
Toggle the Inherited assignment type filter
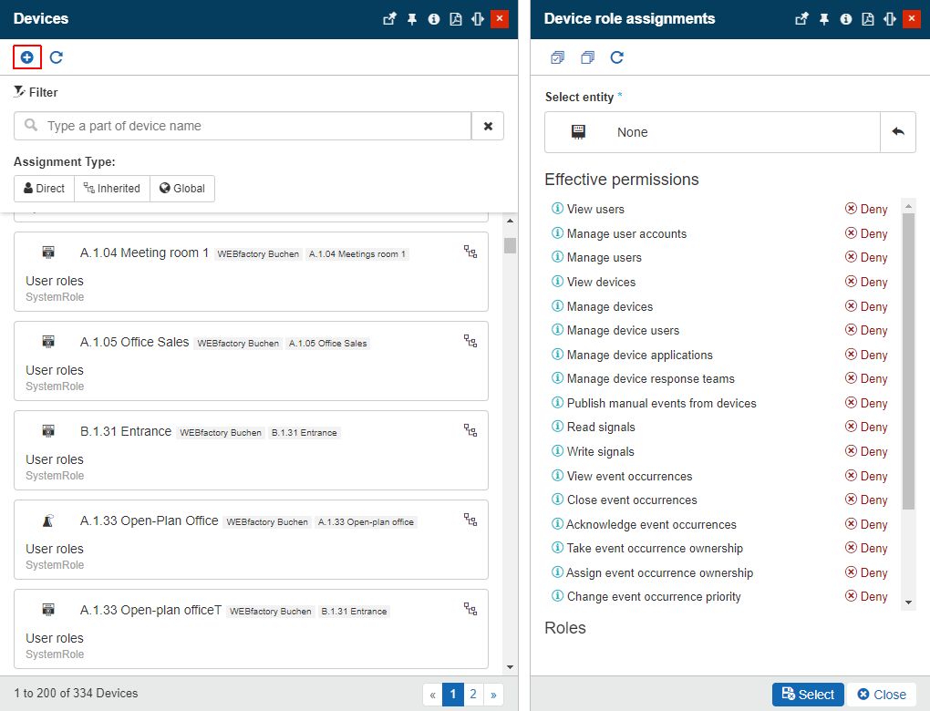pos(112,189)
